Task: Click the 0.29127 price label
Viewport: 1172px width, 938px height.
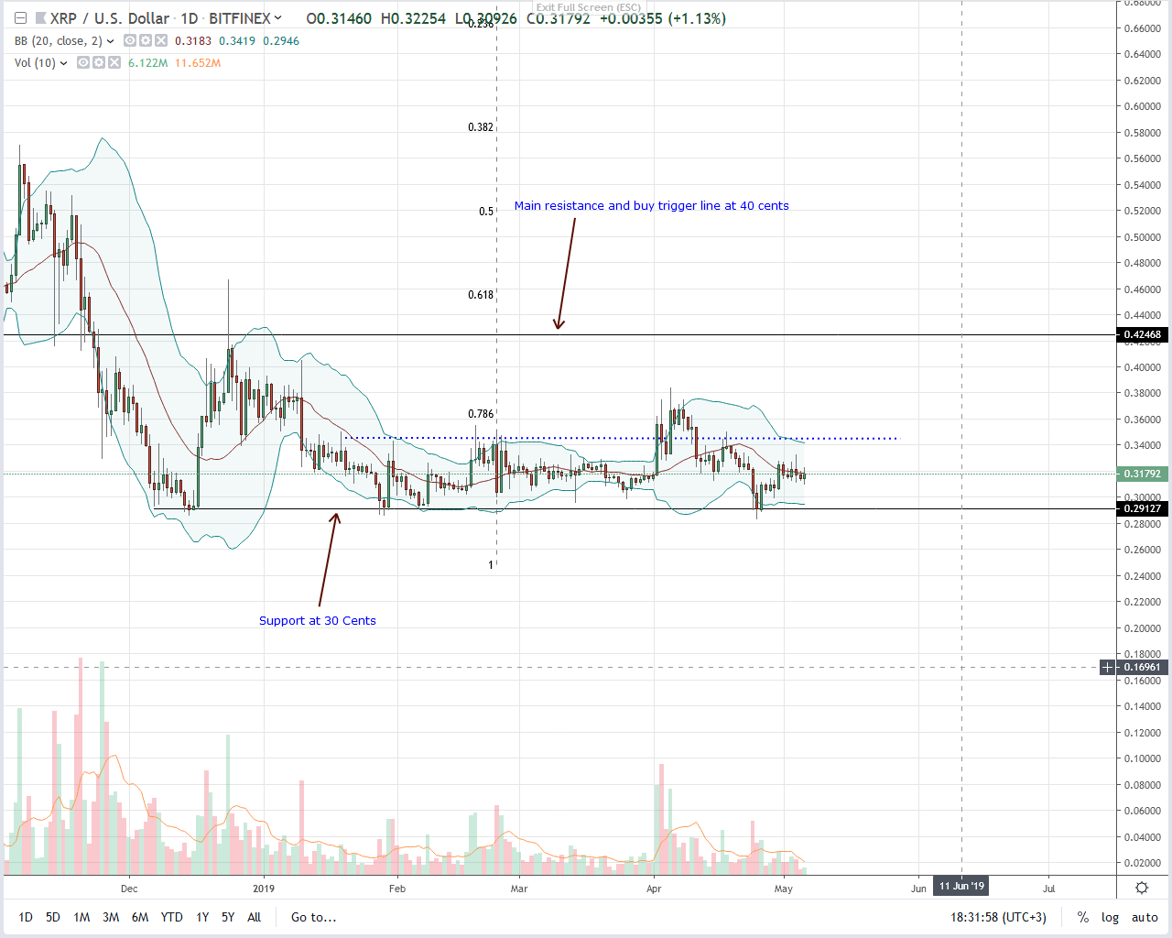Action: [x=1142, y=509]
